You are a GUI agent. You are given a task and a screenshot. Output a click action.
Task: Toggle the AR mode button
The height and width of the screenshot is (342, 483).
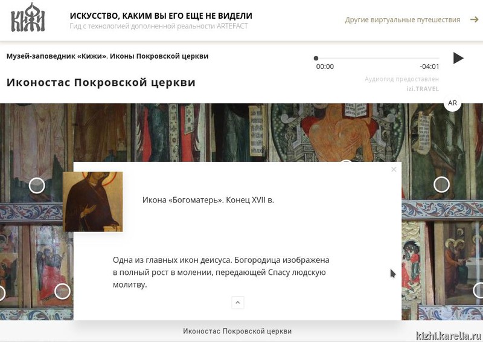coord(452,103)
